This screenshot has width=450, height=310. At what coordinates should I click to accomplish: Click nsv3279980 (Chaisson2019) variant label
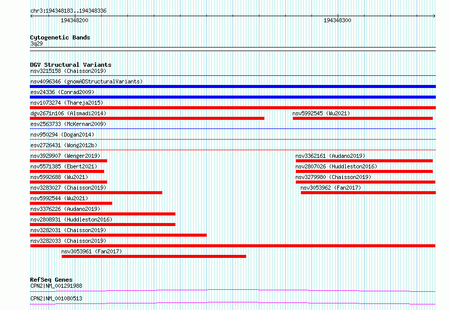[334, 177]
